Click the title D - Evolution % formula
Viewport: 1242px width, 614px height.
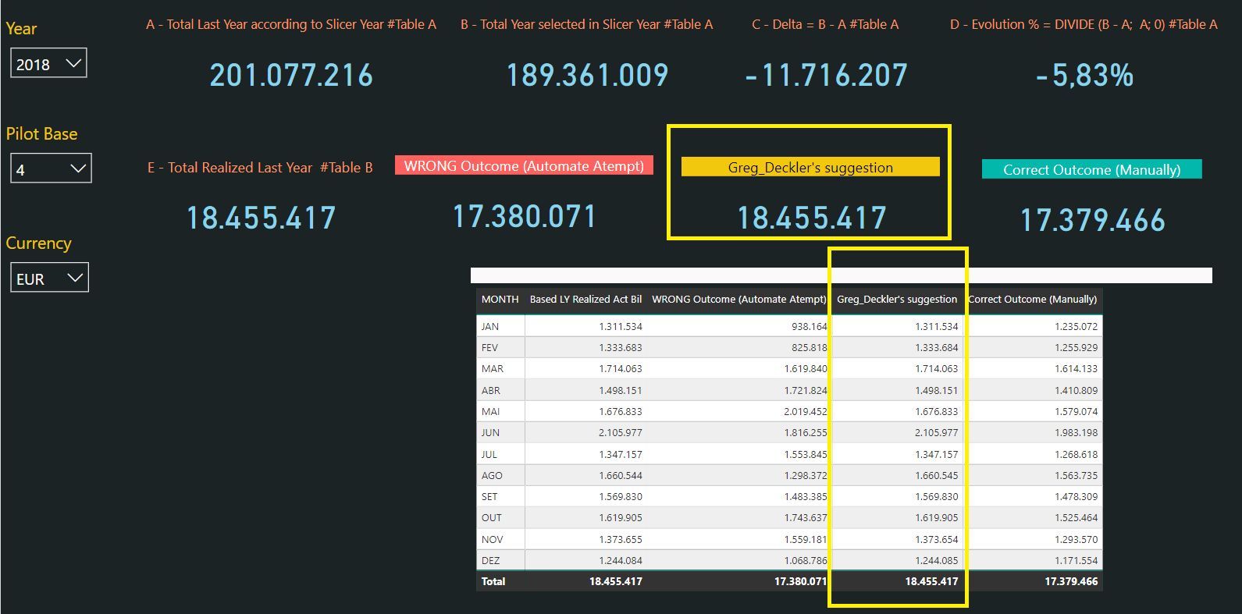pos(1084,24)
